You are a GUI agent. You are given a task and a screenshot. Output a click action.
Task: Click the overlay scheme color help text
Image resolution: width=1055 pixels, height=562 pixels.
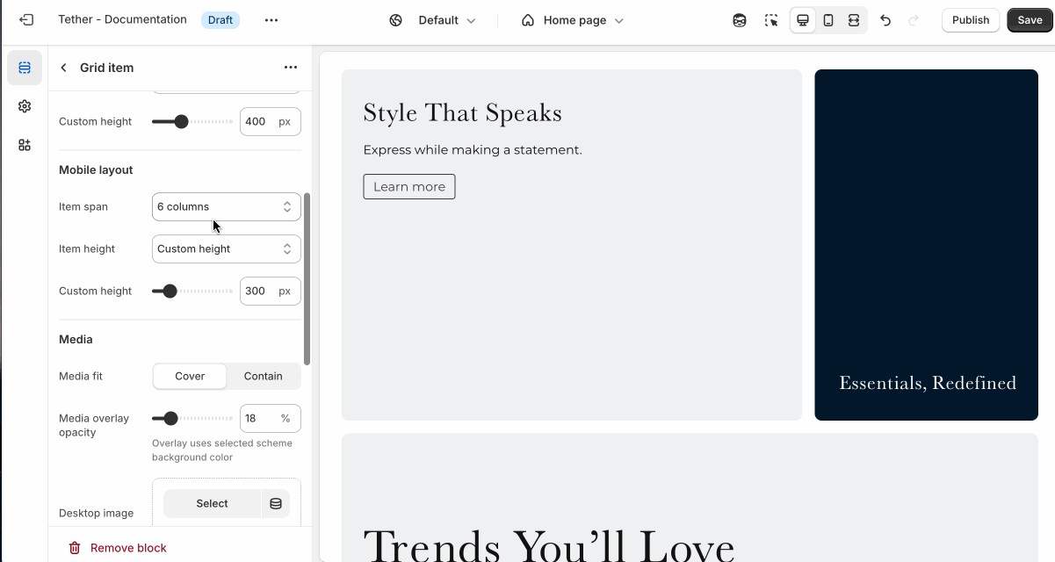tap(222, 450)
